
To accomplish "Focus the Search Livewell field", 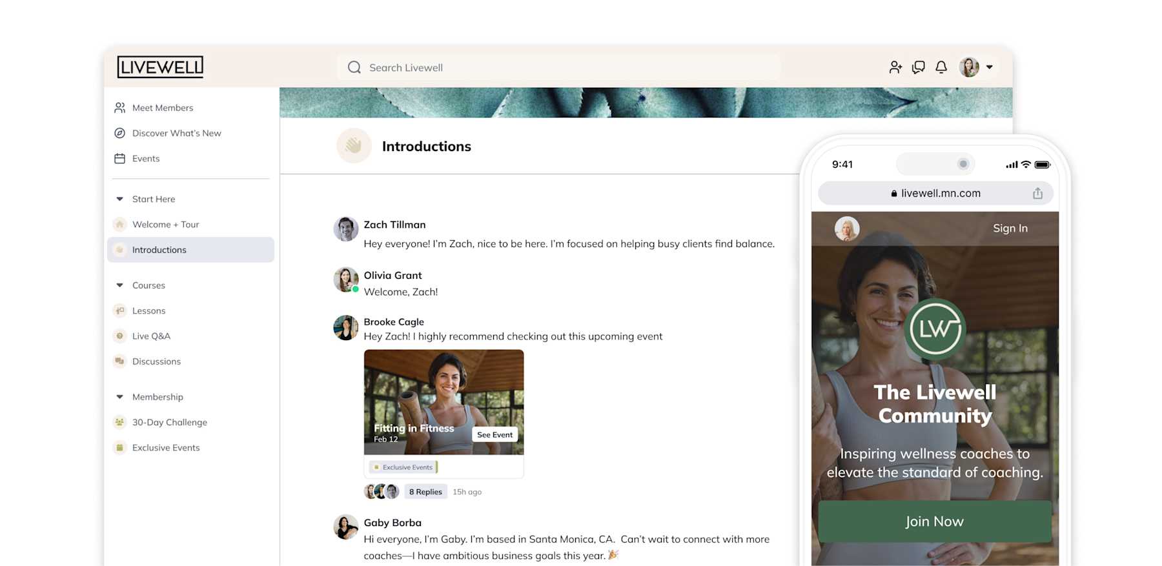I will tap(558, 67).
